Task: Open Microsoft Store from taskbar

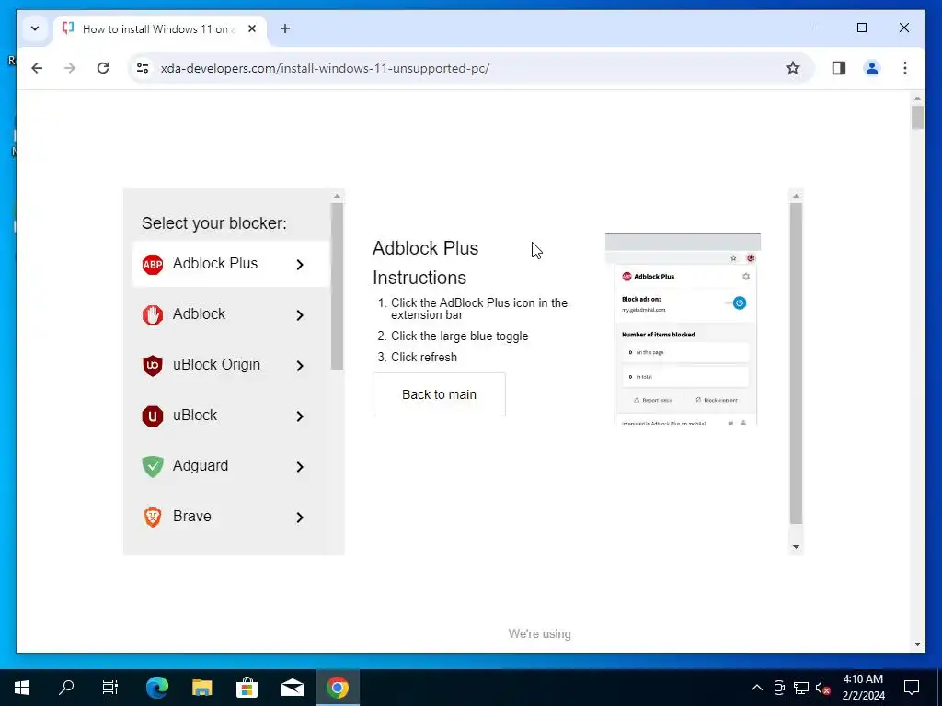Action: (x=247, y=688)
